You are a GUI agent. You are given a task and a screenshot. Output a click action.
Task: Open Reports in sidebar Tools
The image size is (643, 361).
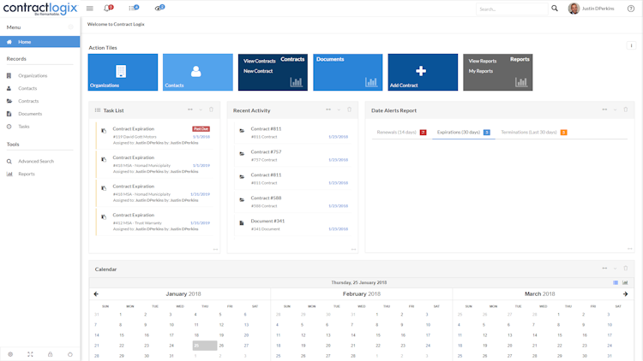[27, 174]
